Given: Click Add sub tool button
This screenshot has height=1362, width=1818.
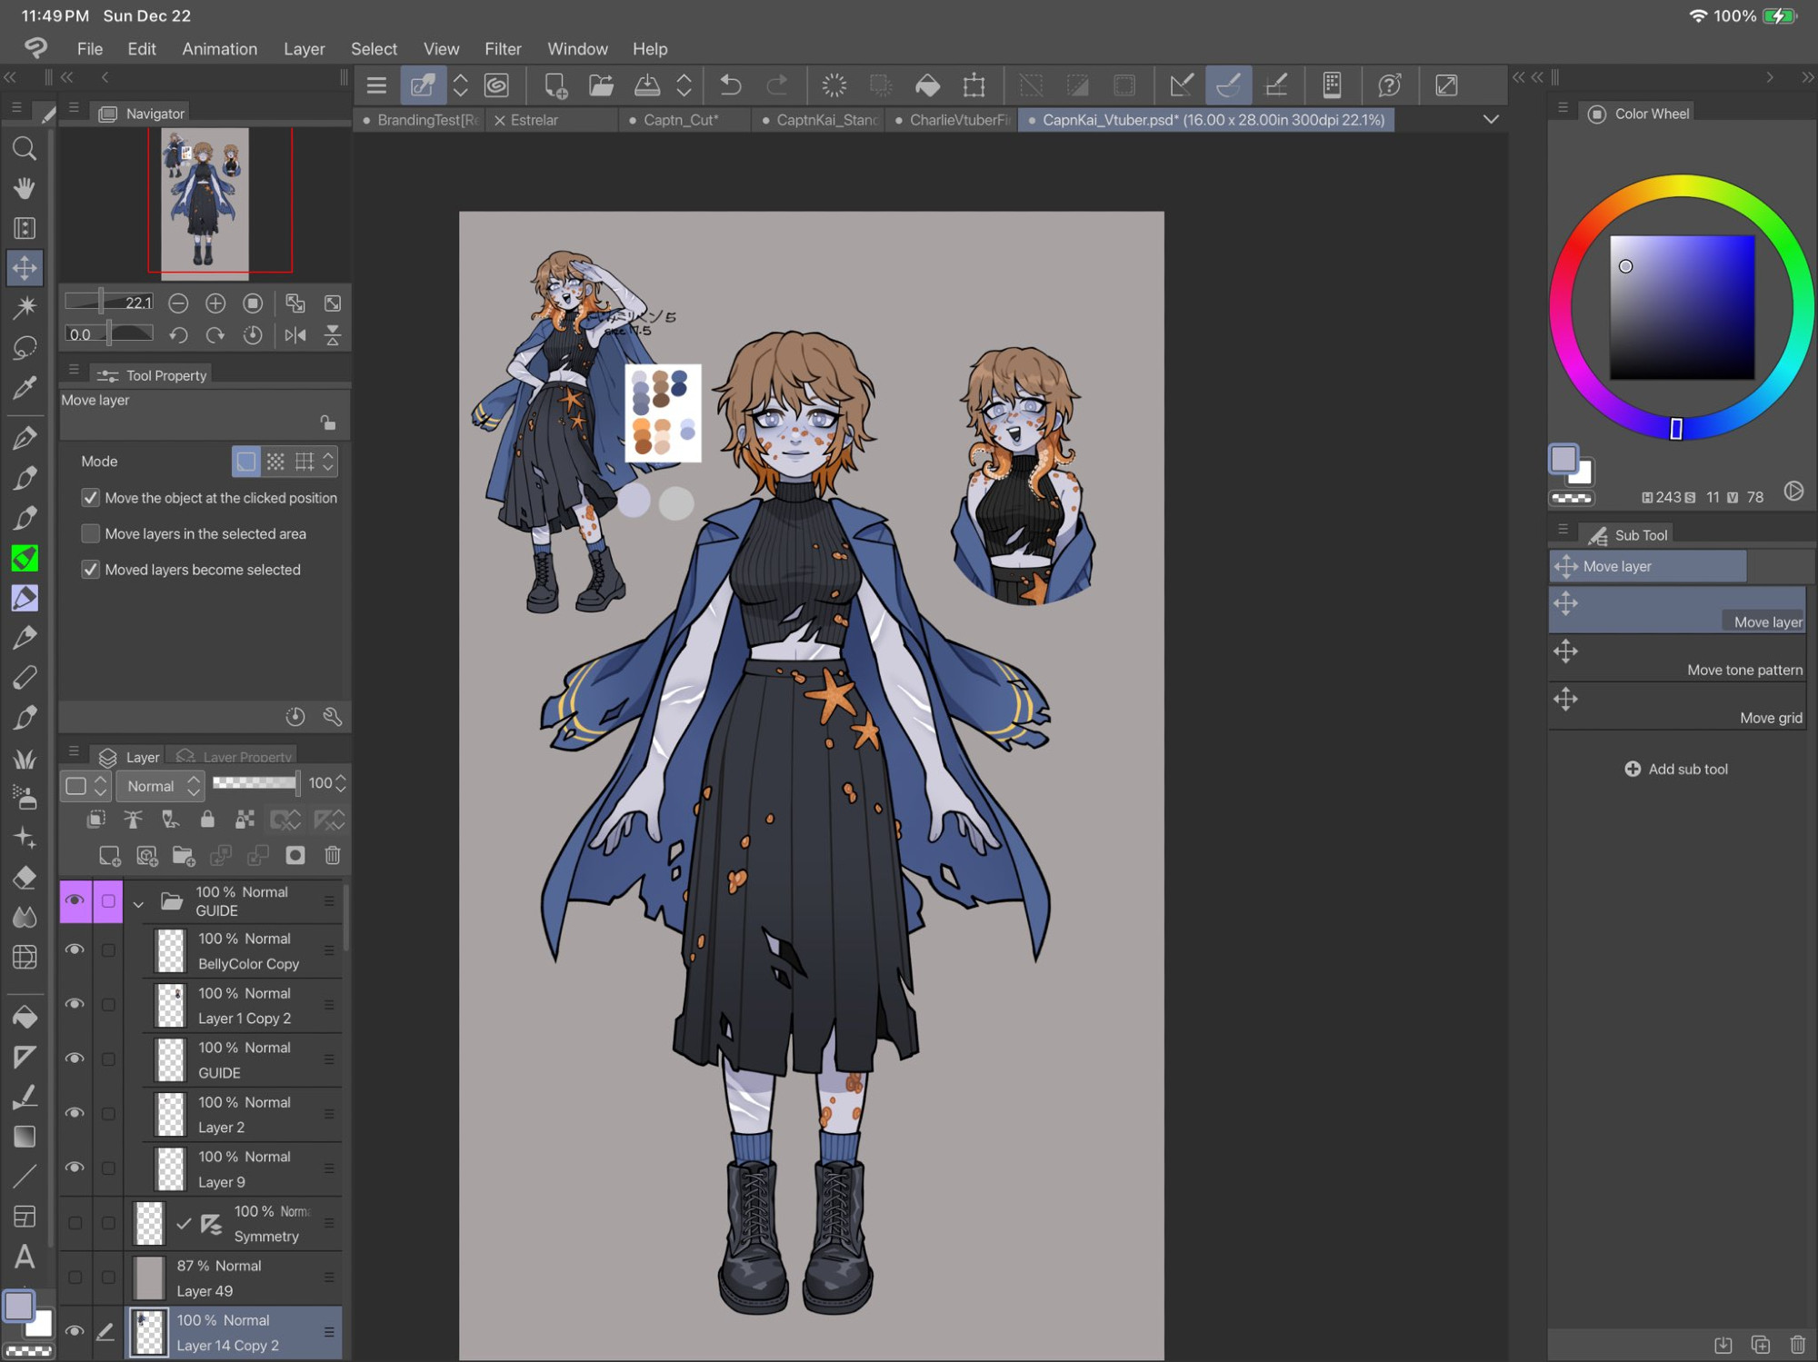Looking at the screenshot, I should (1676, 769).
